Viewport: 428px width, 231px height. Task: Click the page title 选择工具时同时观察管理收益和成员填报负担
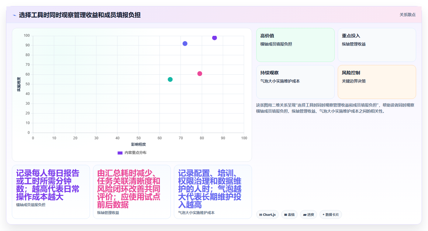click(80, 15)
